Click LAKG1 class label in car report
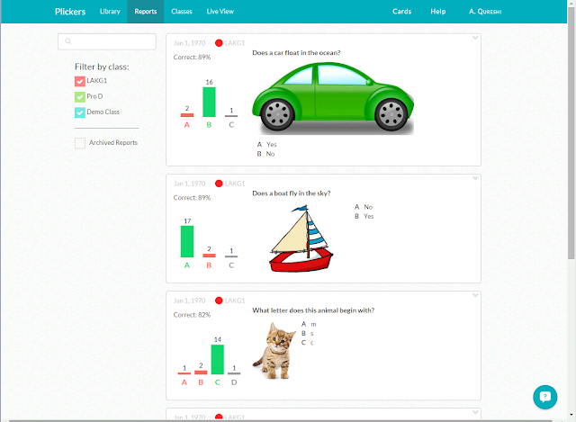 click(234, 43)
